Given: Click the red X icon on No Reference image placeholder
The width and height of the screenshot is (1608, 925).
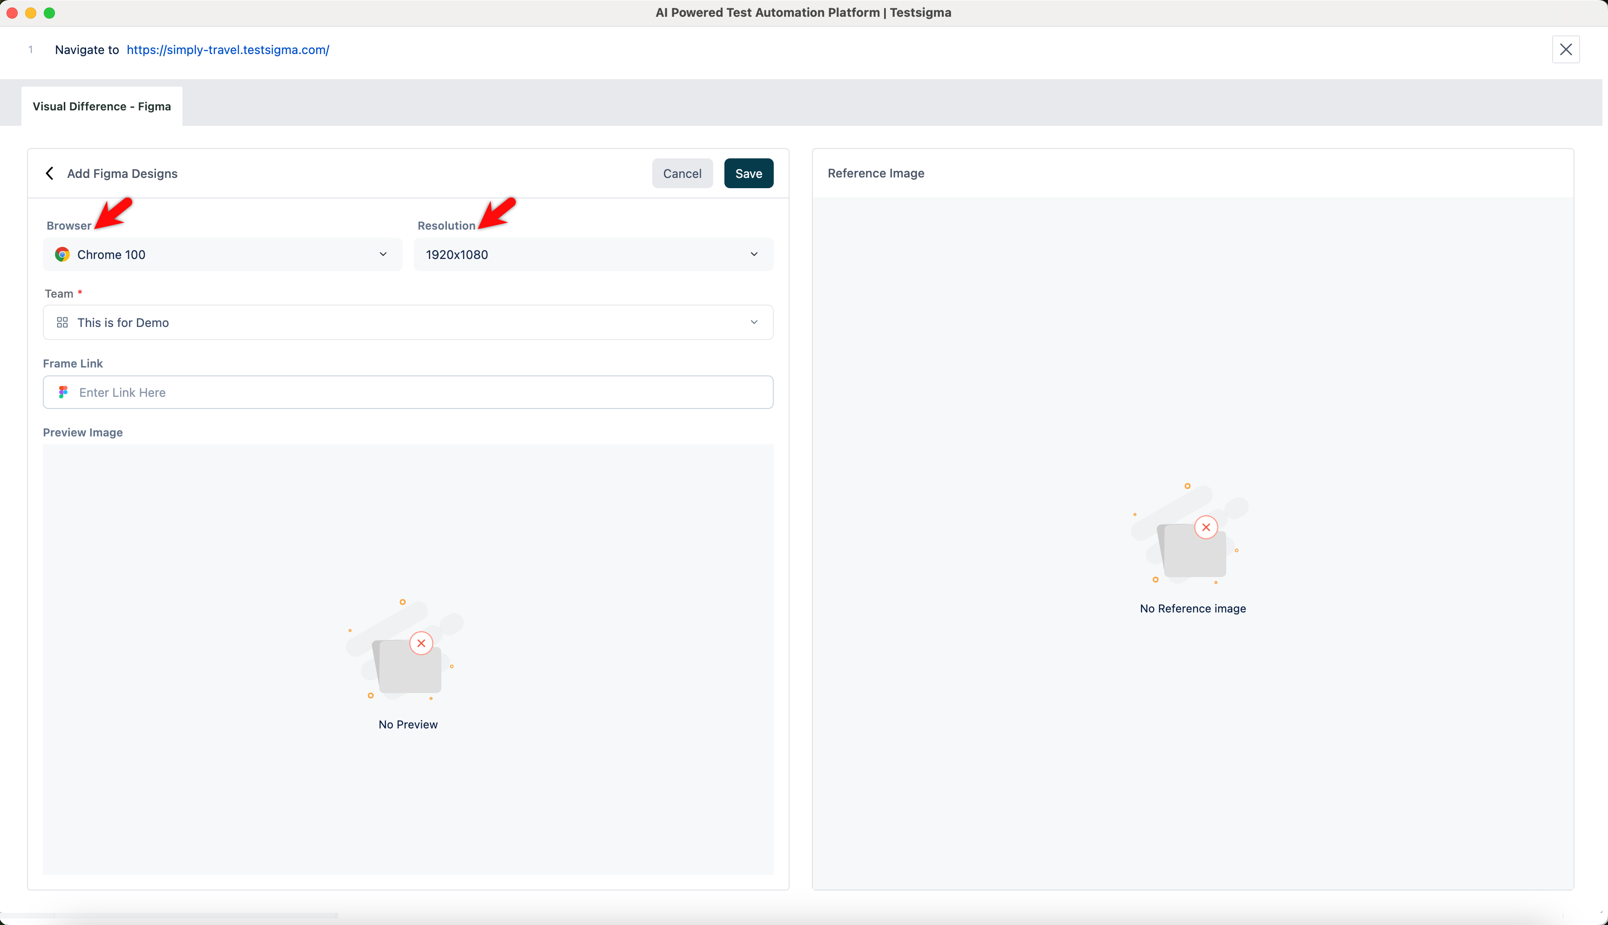Looking at the screenshot, I should coord(1206,527).
